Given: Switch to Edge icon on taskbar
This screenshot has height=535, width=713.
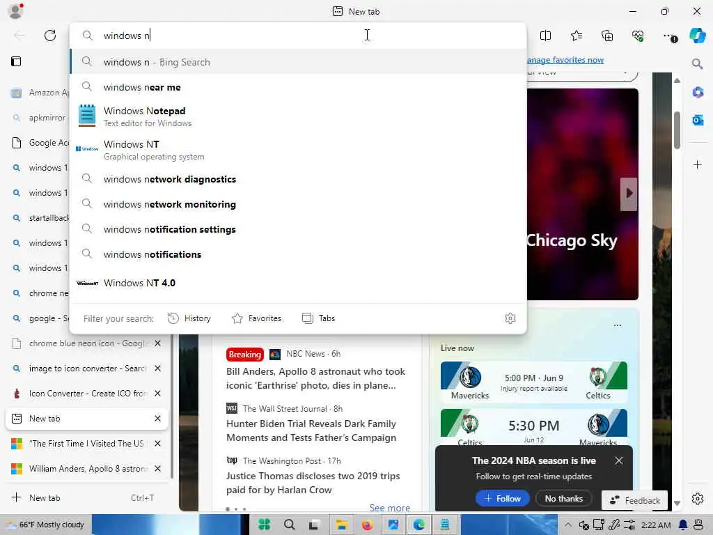Looking at the screenshot, I should [x=418, y=525].
